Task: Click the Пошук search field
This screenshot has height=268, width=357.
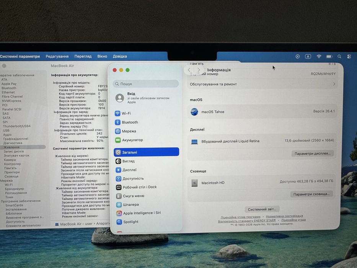Action: click(146, 83)
